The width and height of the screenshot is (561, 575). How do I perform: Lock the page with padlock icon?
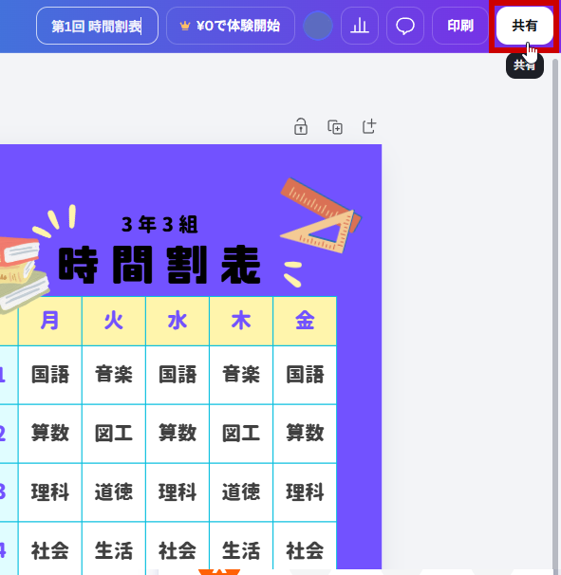tap(301, 127)
